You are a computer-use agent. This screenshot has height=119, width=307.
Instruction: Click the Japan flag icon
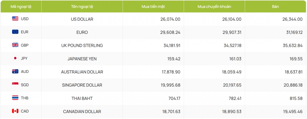click(x=15, y=58)
